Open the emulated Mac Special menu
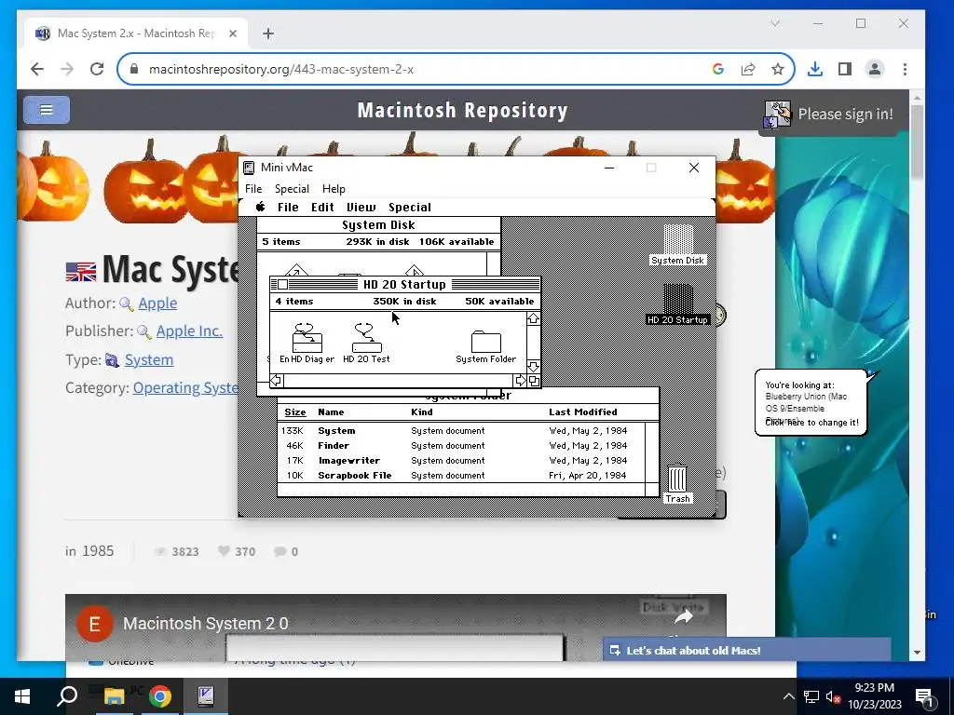The height and width of the screenshot is (715, 954). click(410, 208)
